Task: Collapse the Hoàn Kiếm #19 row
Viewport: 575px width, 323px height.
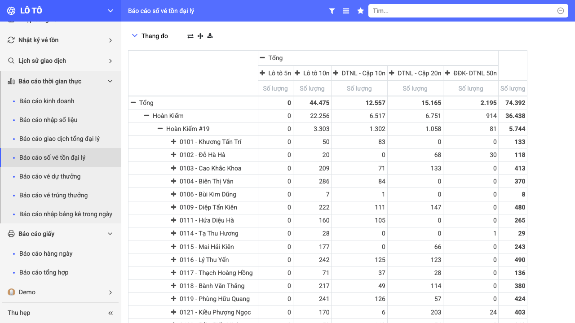Action: click(x=160, y=129)
